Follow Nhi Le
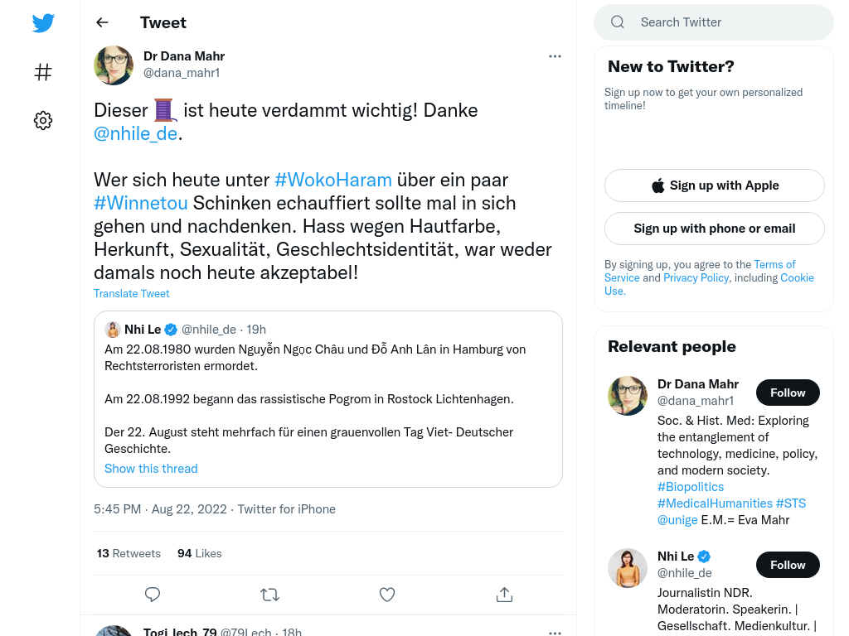The height and width of the screenshot is (636, 849). pyautogui.click(x=788, y=565)
